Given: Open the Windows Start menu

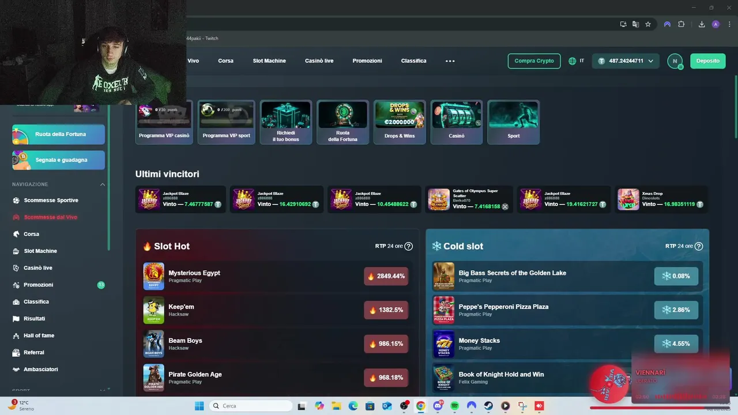Looking at the screenshot, I should coord(199,406).
